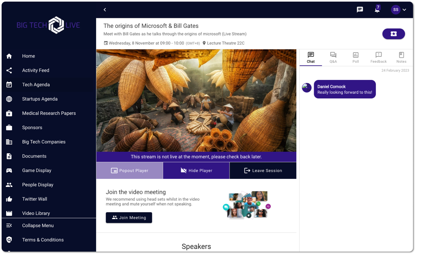Image resolution: width=428 pixels, height=261 pixels.
Task: Leave the current session
Action: point(263,170)
